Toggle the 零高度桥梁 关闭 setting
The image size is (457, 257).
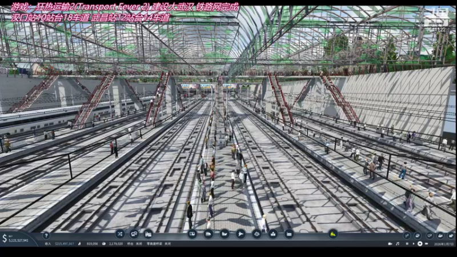(x=159, y=244)
